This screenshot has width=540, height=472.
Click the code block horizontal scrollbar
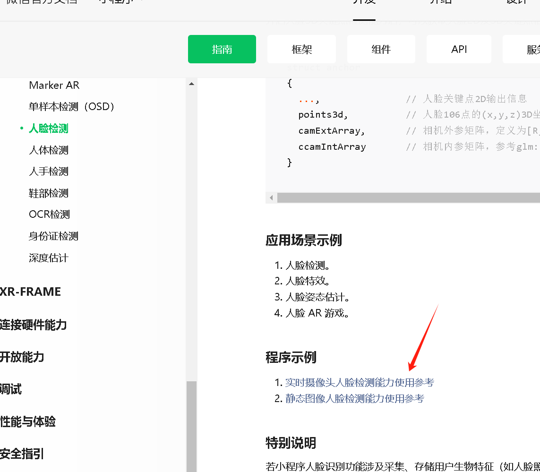coord(409,198)
